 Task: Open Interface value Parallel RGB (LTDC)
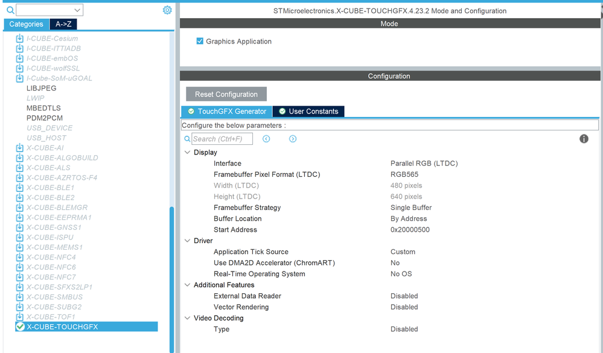click(x=424, y=164)
